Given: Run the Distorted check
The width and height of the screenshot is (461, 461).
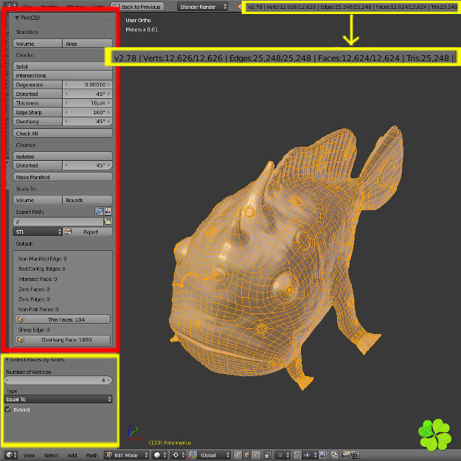Looking at the screenshot, I should pos(38,94).
